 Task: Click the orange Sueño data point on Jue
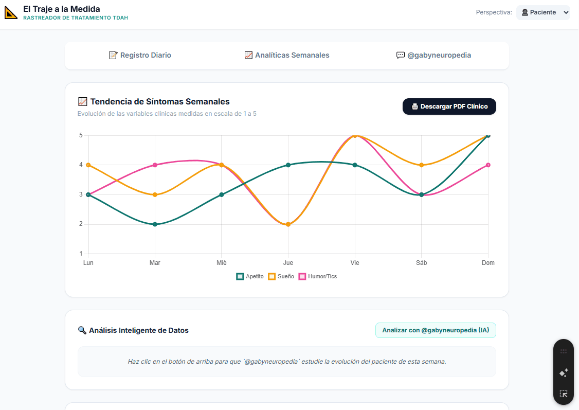tap(288, 224)
